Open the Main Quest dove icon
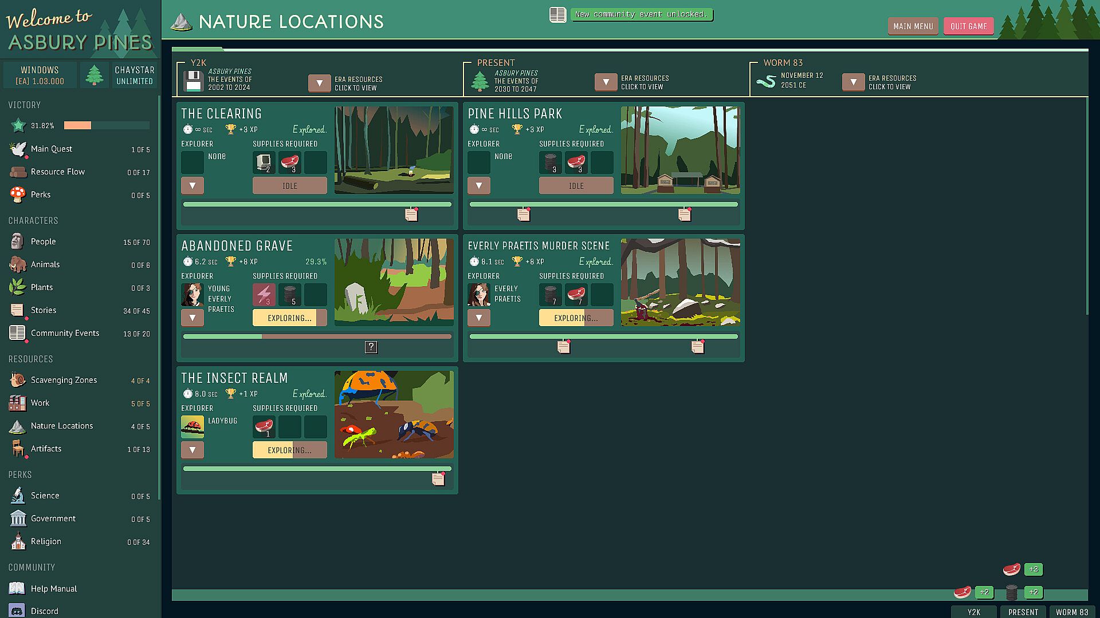This screenshot has height=618, width=1100. [x=18, y=149]
